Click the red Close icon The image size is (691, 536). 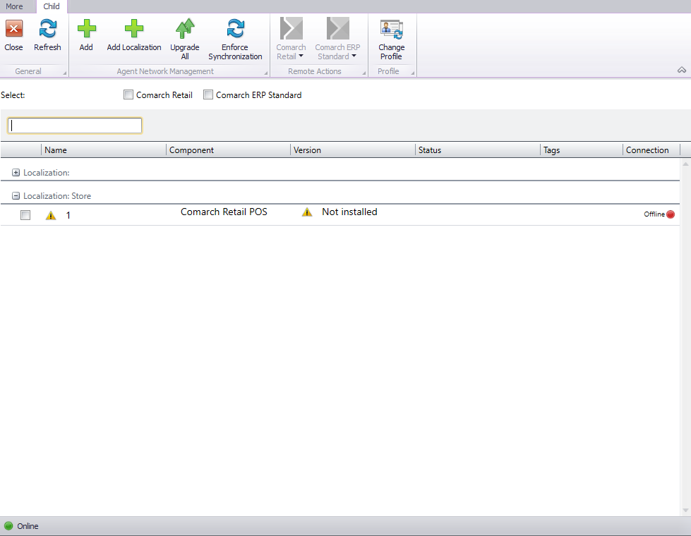(13, 29)
